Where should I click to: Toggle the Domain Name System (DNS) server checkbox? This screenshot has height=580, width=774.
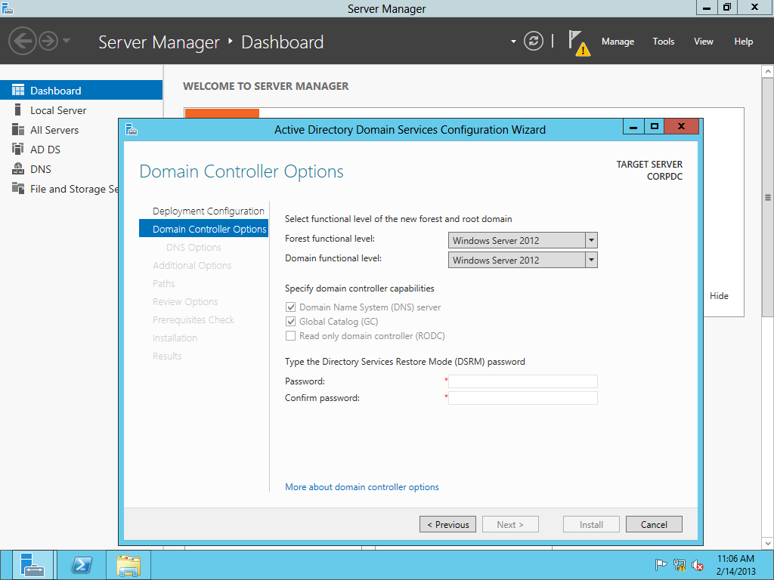click(290, 307)
